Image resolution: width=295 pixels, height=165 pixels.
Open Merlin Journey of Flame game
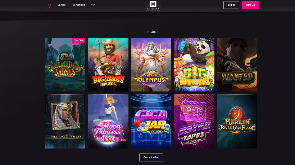[237, 121]
